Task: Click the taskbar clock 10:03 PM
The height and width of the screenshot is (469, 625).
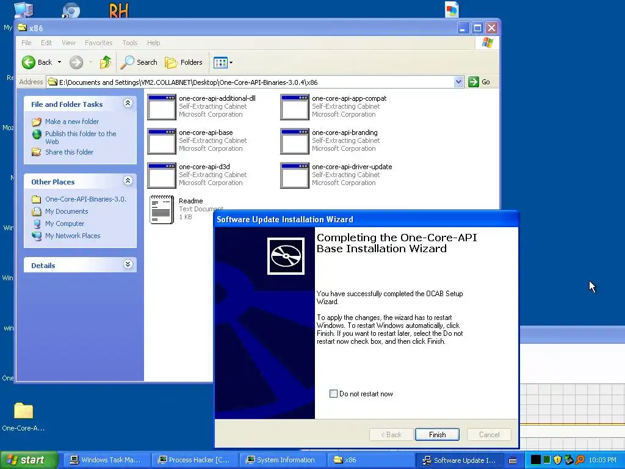Action: pyautogui.click(x=602, y=460)
